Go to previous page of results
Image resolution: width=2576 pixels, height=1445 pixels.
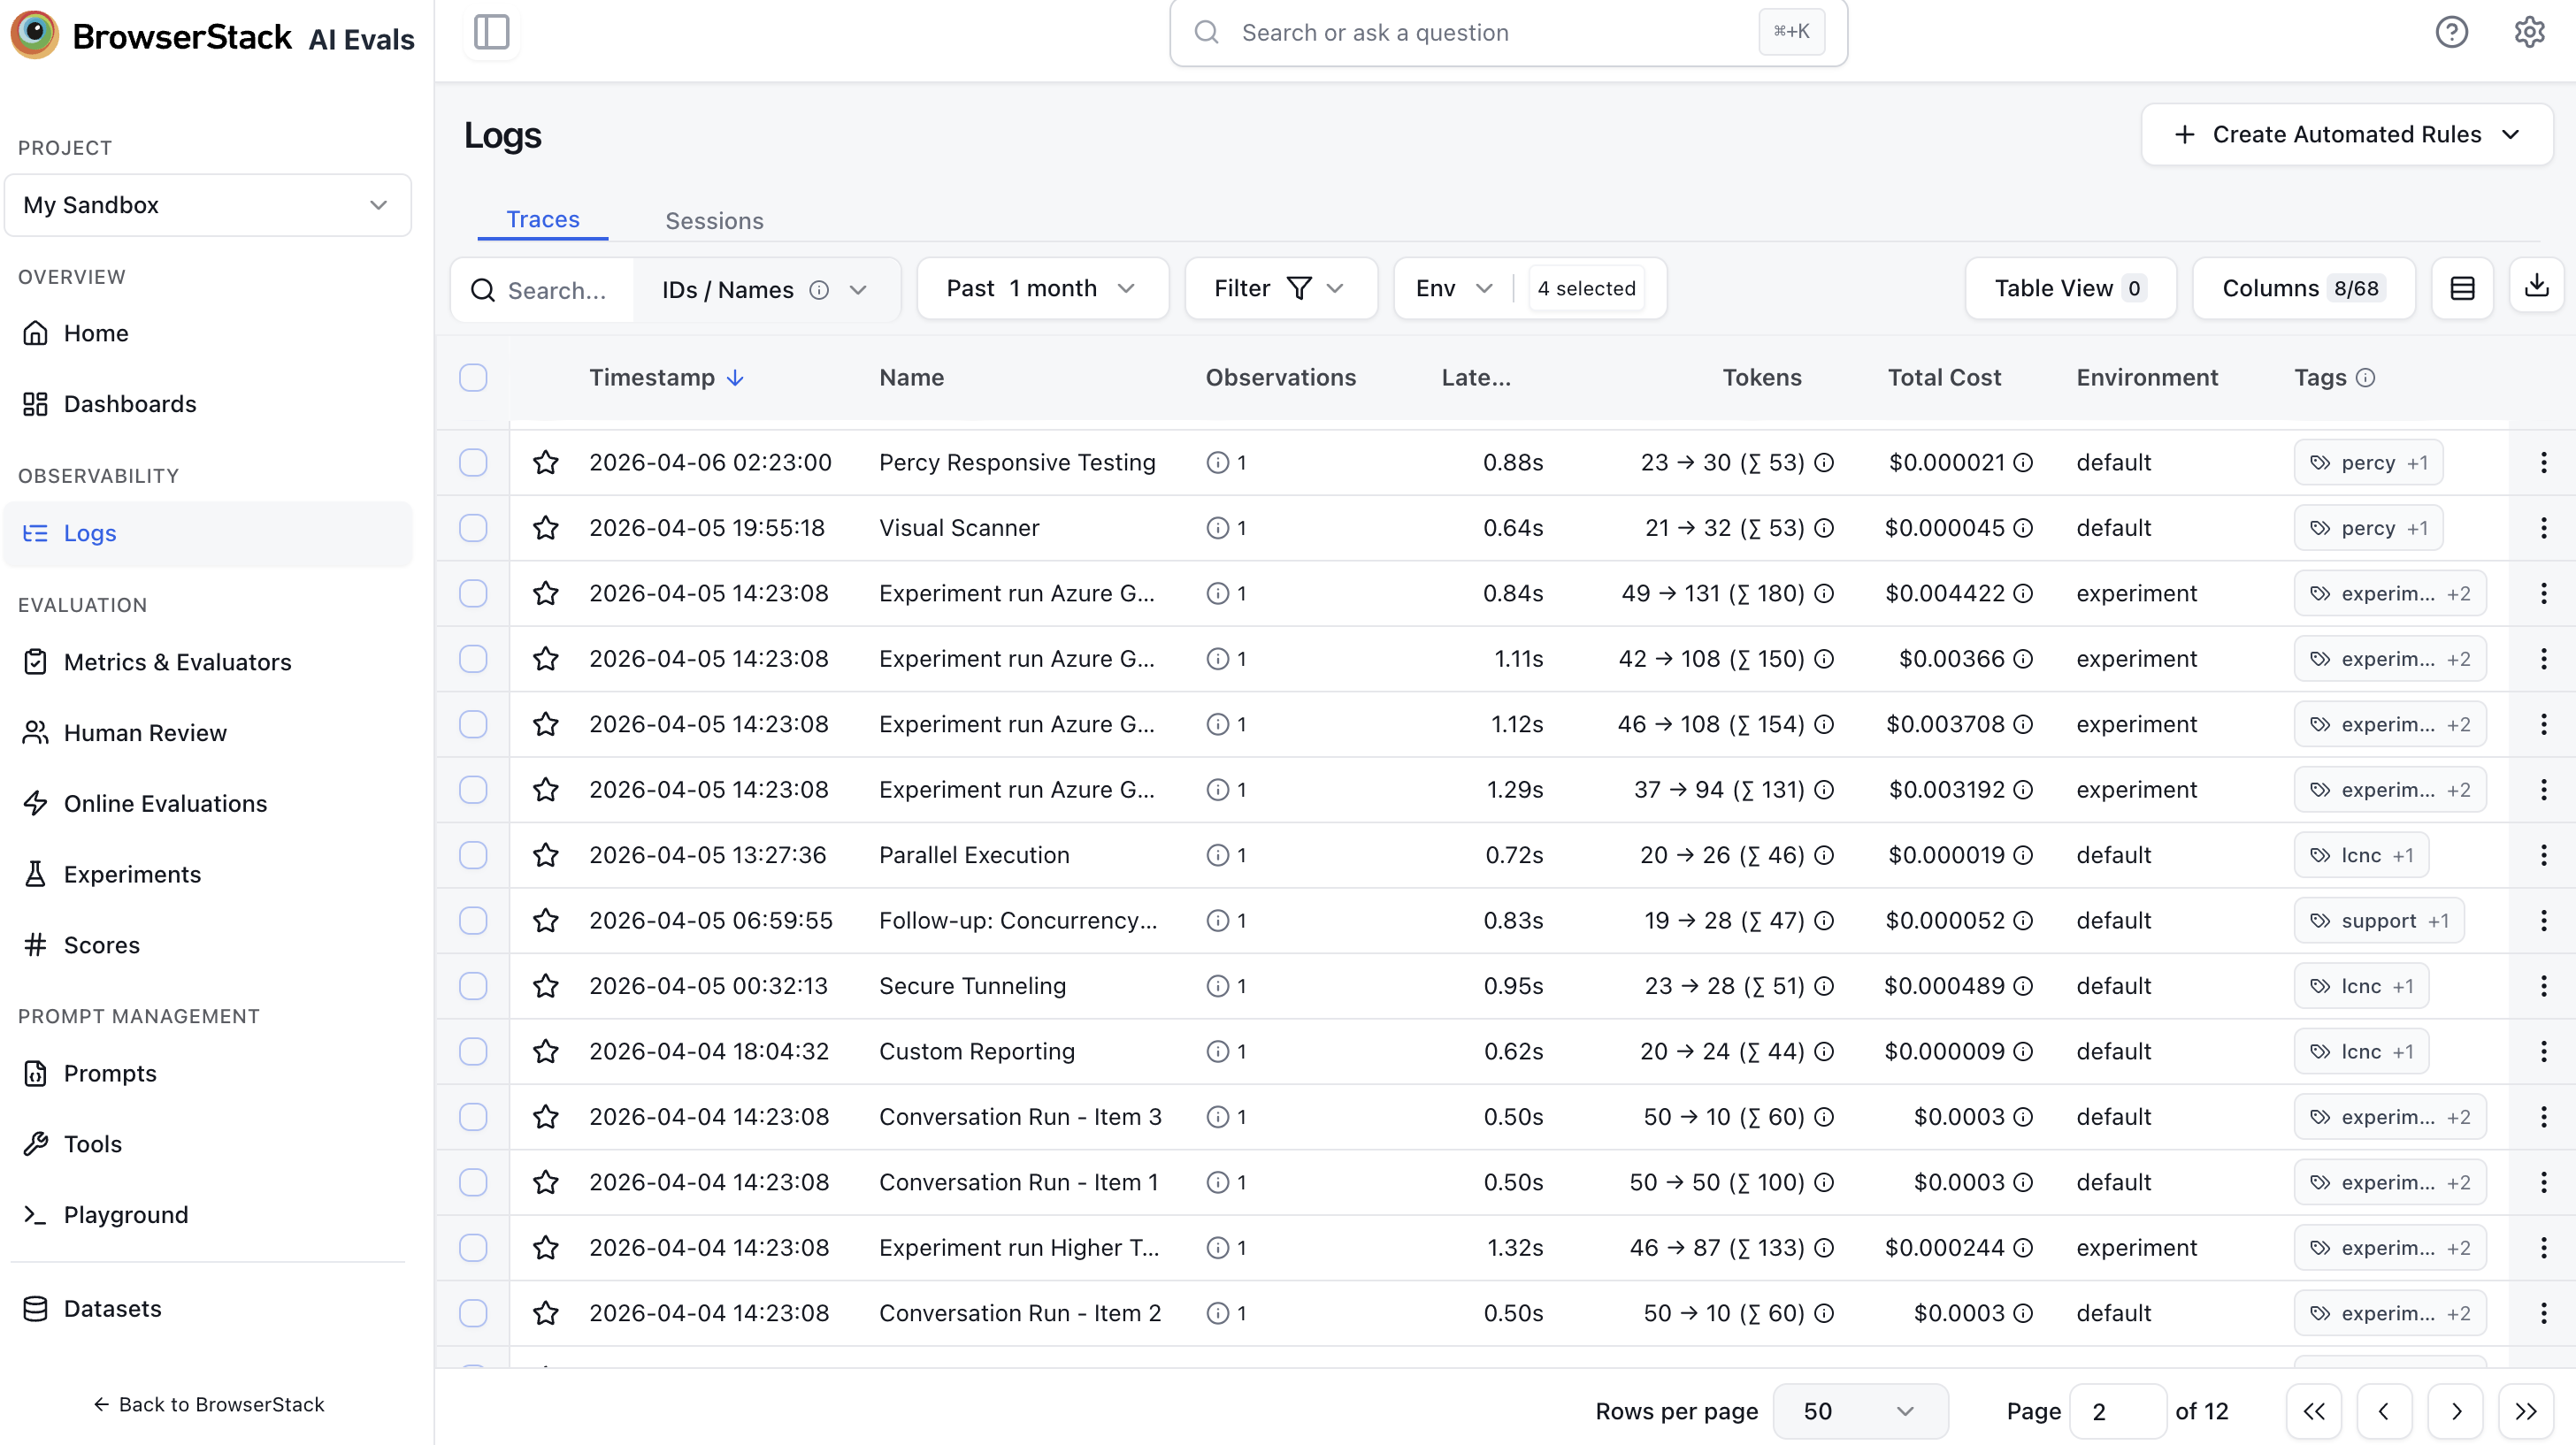pyautogui.click(x=2384, y=1411)
